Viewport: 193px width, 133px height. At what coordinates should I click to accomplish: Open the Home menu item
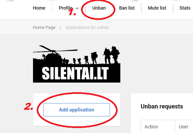39,8
